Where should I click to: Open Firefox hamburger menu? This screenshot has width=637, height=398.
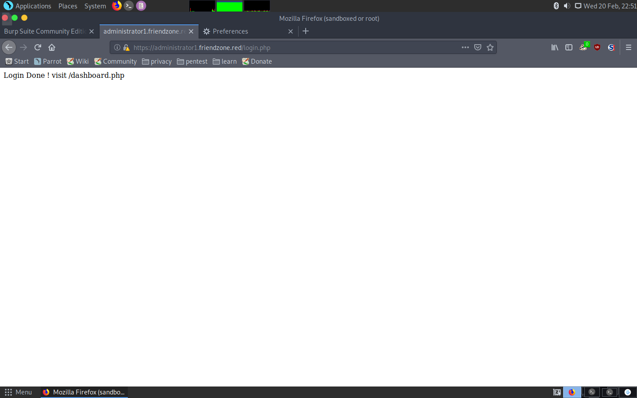pyautogui.click(x=629, y=47)
